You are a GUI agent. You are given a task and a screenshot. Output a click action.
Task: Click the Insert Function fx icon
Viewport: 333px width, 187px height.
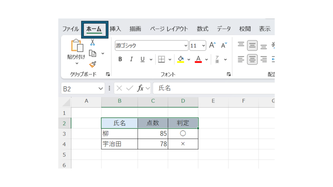tap(140, 88)
